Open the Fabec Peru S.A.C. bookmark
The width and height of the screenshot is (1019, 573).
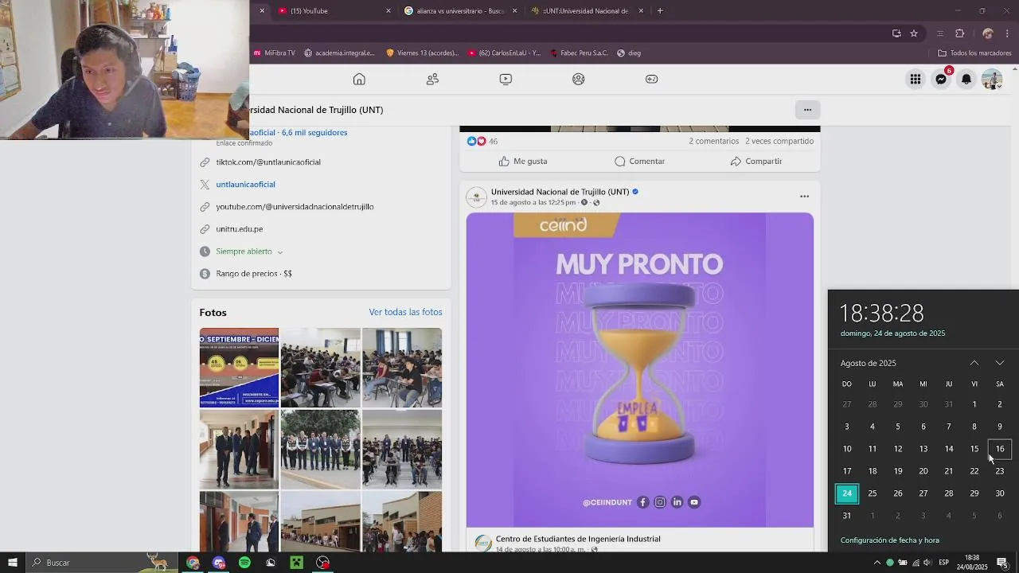pyautogui.click(x=579, y=53)
